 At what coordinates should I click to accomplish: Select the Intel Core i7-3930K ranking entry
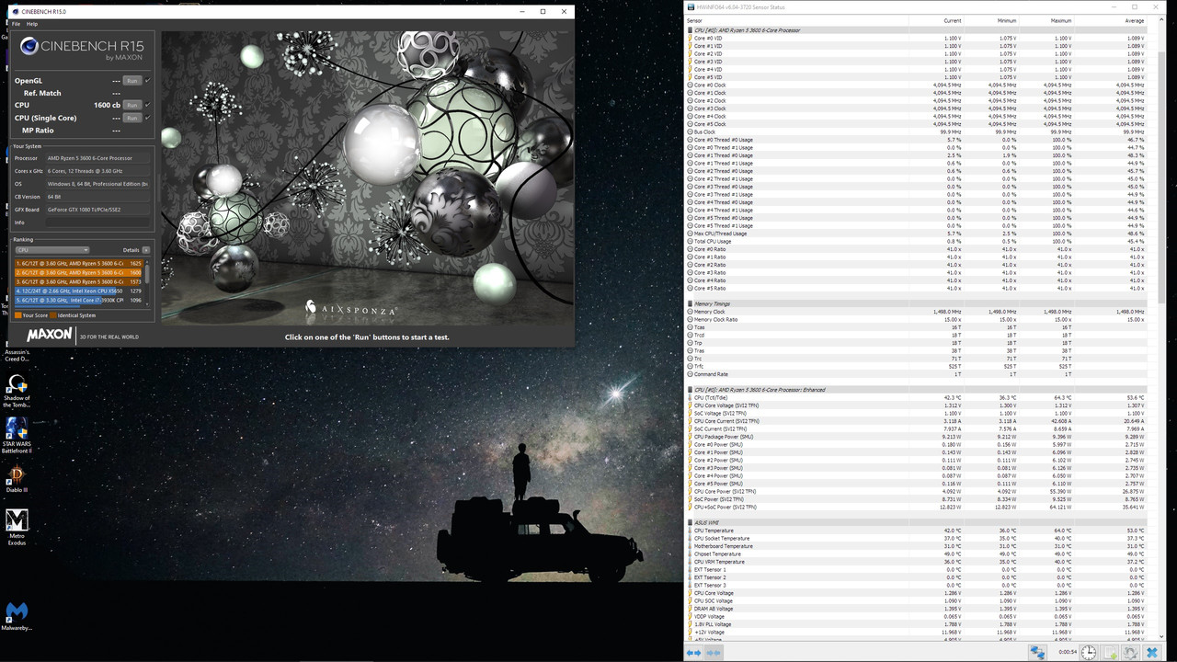(x=78, y=300)
